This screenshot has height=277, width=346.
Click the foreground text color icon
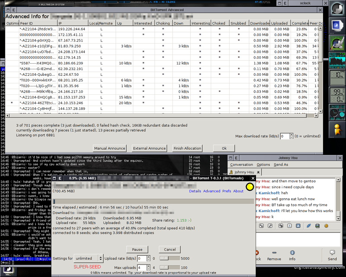tap(289, 226)
